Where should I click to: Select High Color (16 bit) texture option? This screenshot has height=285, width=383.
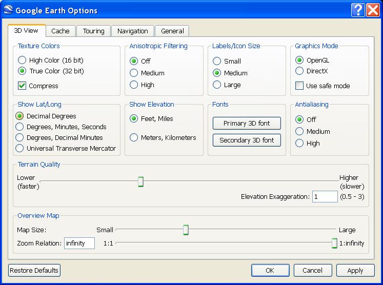22,60
